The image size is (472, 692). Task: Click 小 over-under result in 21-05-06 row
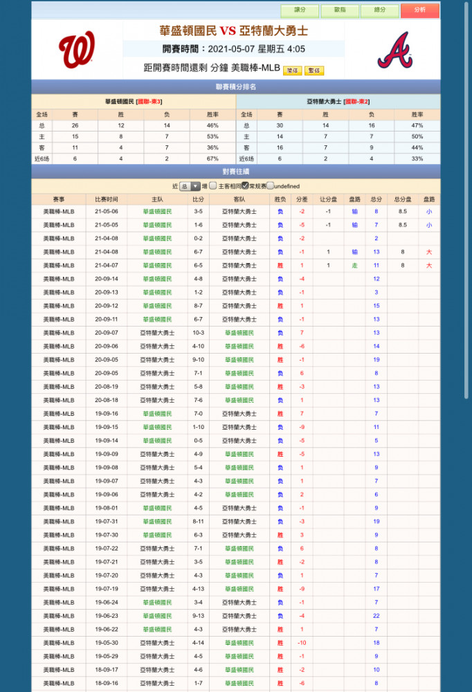(428, 212)
